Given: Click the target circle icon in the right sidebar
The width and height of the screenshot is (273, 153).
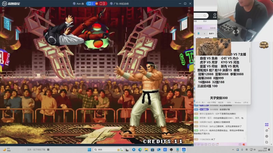Looking at the screenshot, I should click(267, 136).
